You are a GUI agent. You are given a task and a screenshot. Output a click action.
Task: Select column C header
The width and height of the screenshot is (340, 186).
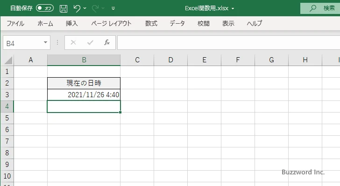(x=137, y=60)
